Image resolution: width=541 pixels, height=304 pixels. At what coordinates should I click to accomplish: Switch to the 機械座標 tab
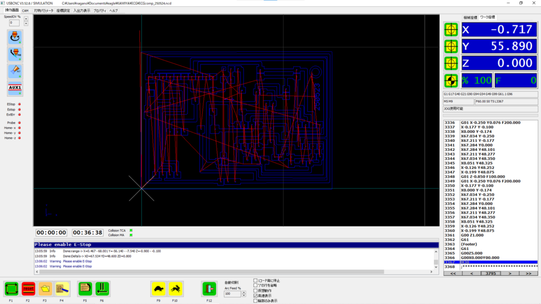click(x=470, y=17)
